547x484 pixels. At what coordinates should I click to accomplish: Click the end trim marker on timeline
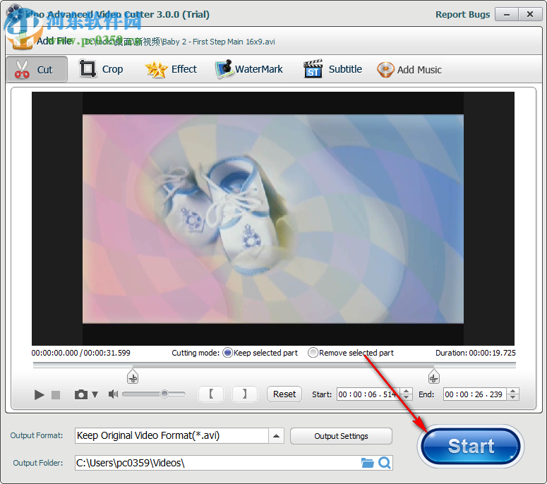(x=433, y=377)
